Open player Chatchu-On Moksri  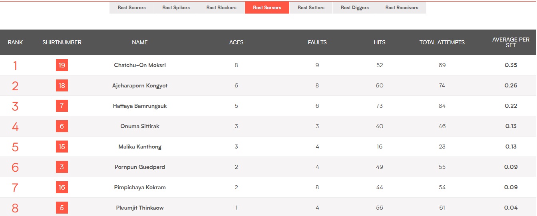pyautogui.click(x=140, y=65)
